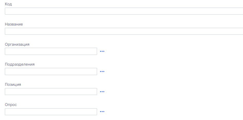The image size is (243, 120).
Task: Pick a position via Позиция dots icon
Action: pos(102,92)
